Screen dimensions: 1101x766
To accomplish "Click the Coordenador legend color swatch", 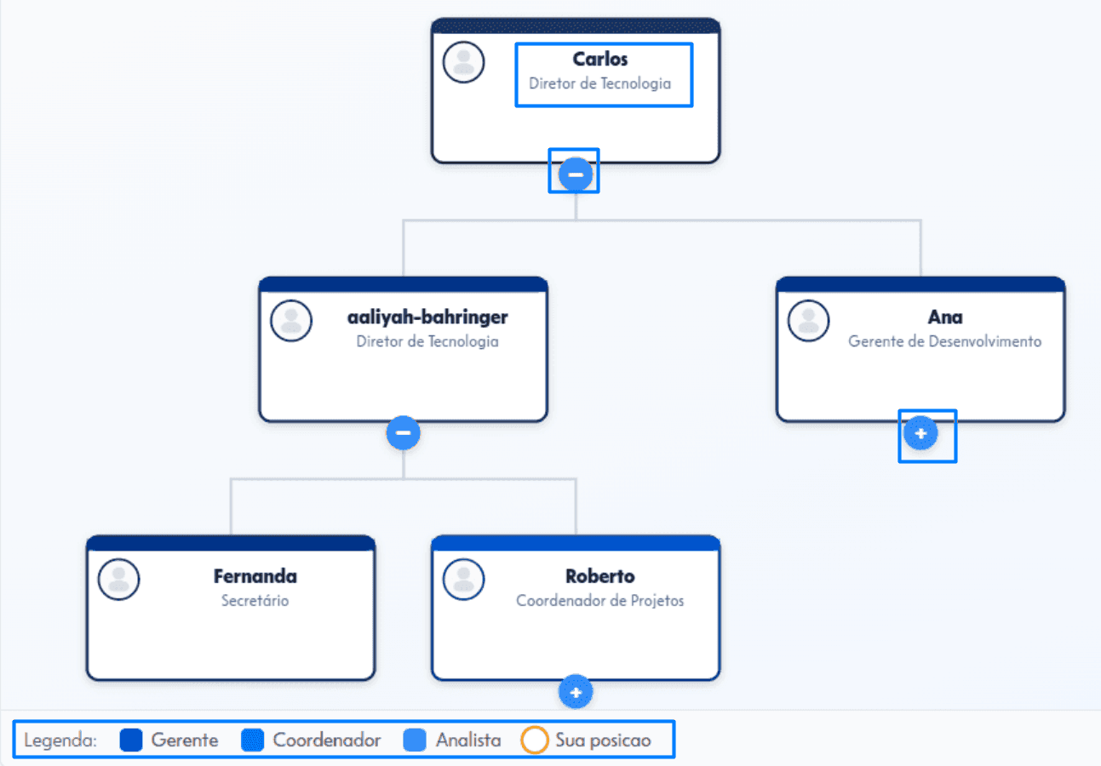I will [x=253, y=740].
